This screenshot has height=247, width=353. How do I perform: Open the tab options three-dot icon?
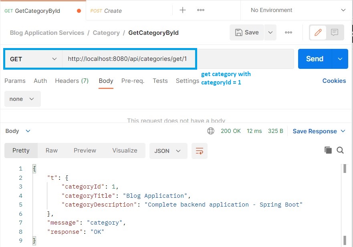(201, 10)
